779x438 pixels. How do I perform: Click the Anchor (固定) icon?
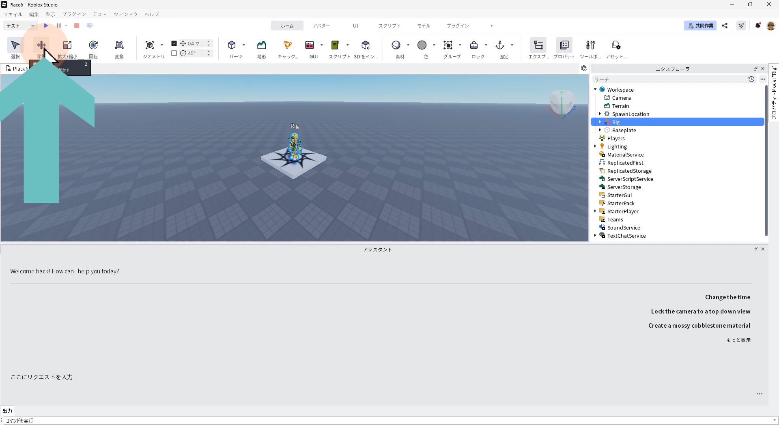coord(500,45)
